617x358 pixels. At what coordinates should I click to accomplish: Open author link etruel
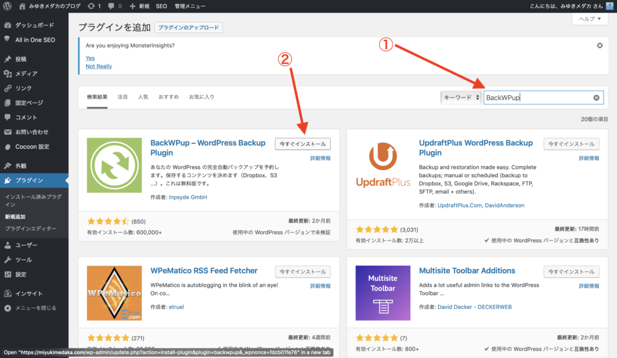click(177, 307)
